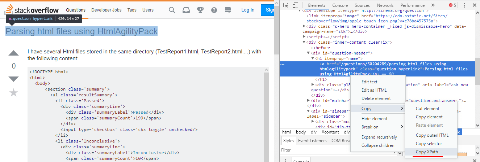Image resolution: width=480 pixels, height=162 pixels.
Task: Open the Stack Exchange site switcher icon
Action: (228, 10)
